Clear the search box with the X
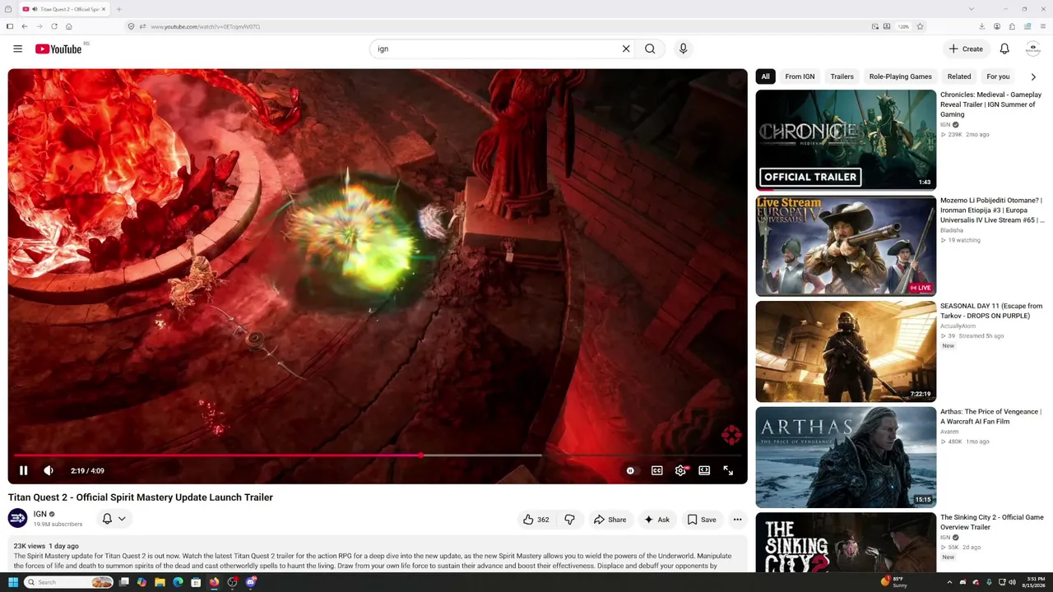Viewport: 1053px width, 592px height. [x=626, y=49]
